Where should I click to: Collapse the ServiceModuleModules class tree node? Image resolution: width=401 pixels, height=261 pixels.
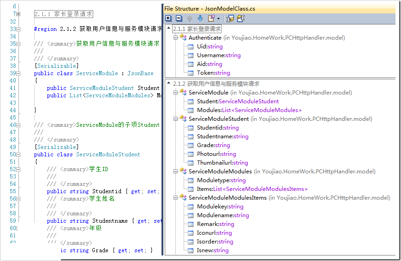coord(175,171)
